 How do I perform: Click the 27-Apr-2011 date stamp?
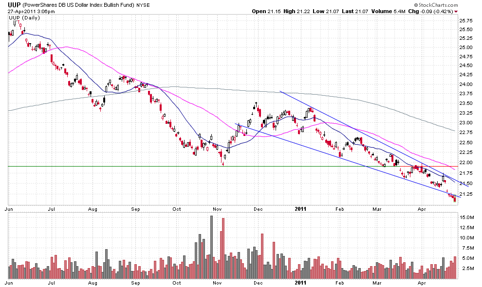[x=24, y=11]
